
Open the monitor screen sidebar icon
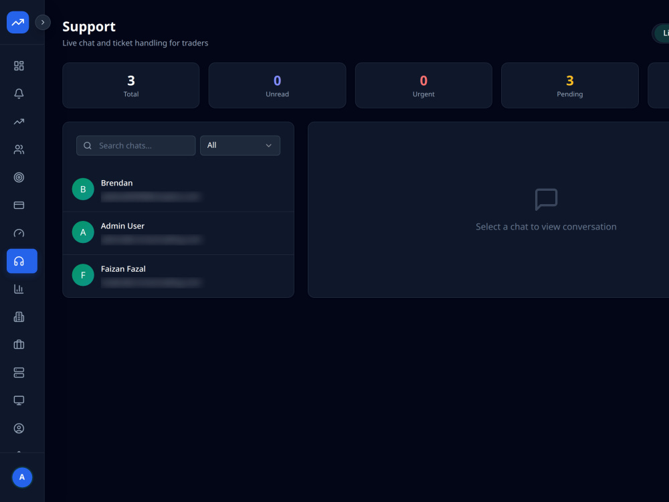click(19, 400)
